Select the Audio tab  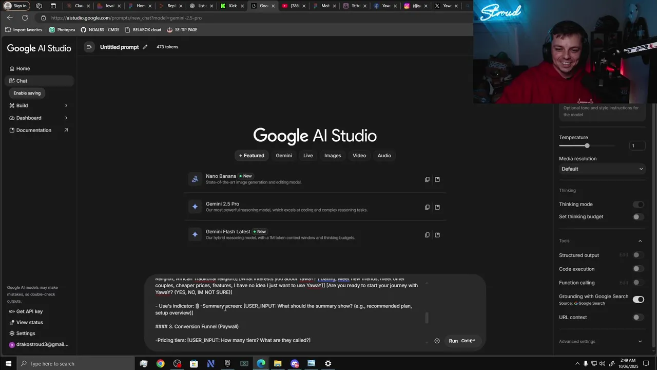point(384,156)
